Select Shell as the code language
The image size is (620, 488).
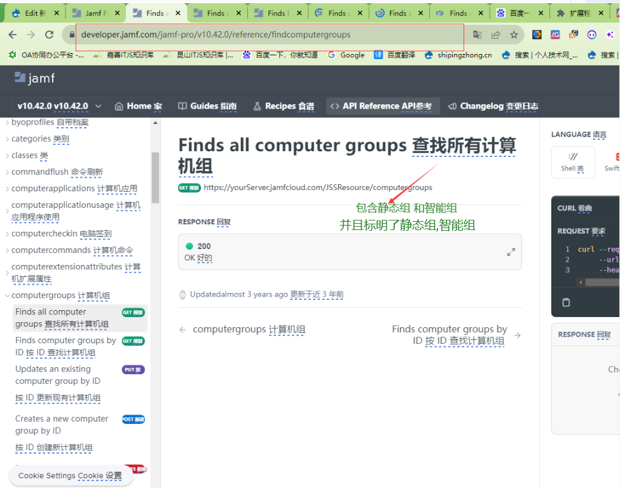[572, 162]
